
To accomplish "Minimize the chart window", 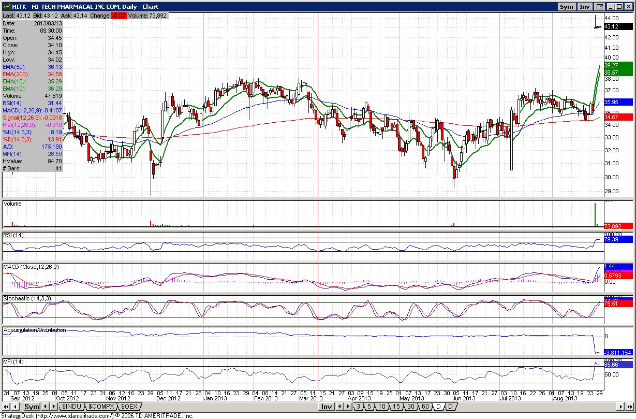I will [x=610, y=7].
